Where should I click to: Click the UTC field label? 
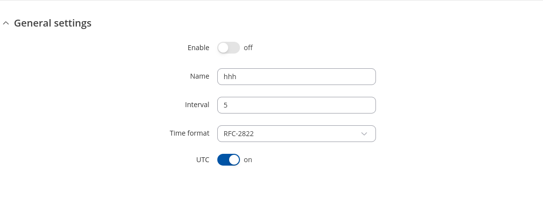point(203,160)
